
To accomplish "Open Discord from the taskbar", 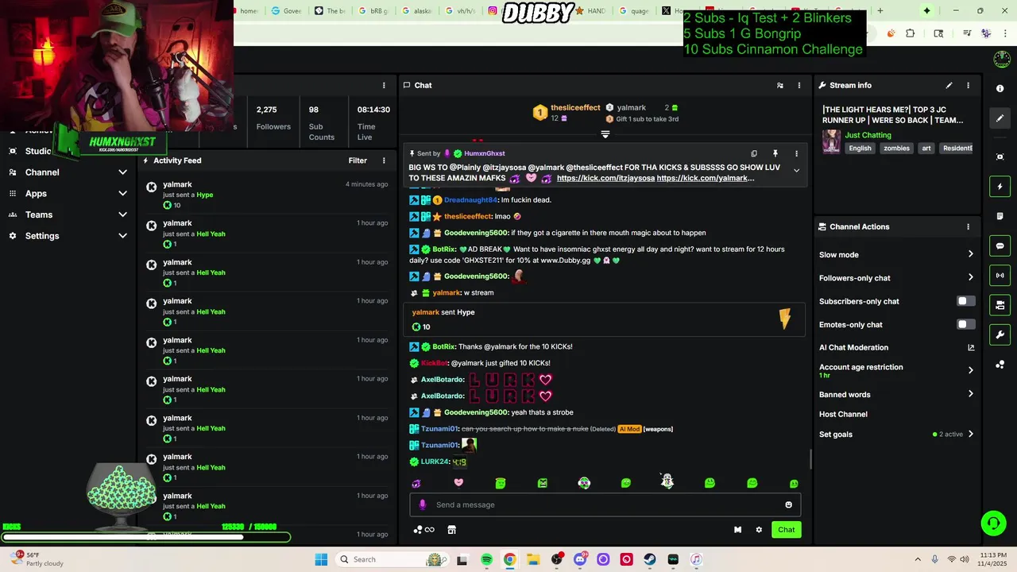I will click(x=580, y=559).
